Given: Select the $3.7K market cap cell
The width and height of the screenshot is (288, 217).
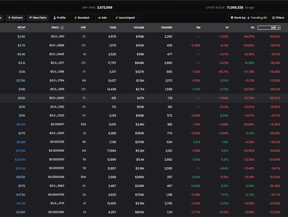Looking at the screenshot, I should coord(21,46).
